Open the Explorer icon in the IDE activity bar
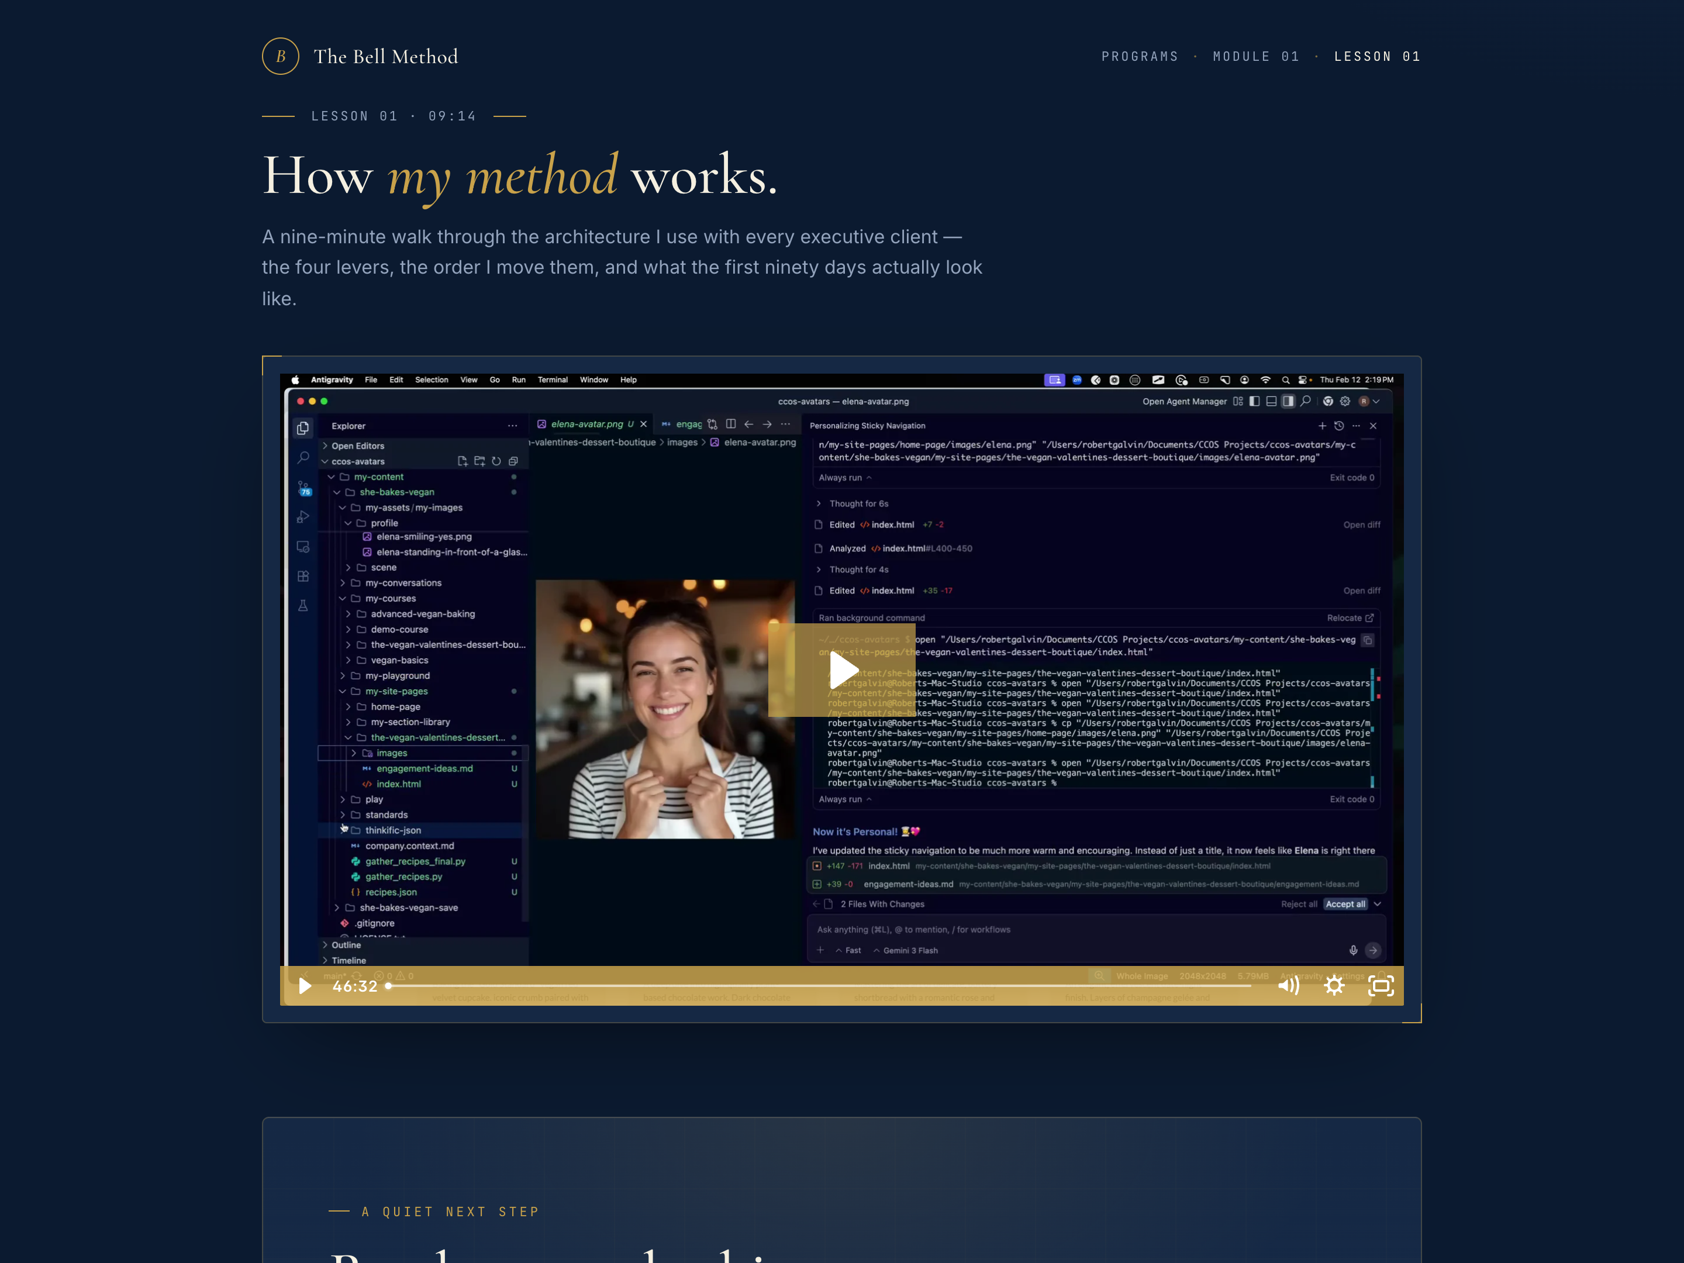The height and width of the screenshot is (1263, 1684). [x=303, y=428]
